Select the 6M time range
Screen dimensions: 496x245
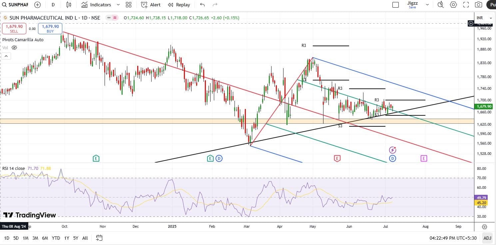45,238
